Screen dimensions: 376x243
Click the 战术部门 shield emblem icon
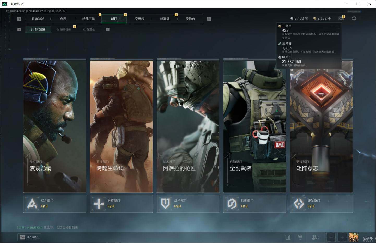[x=165, y=204]
